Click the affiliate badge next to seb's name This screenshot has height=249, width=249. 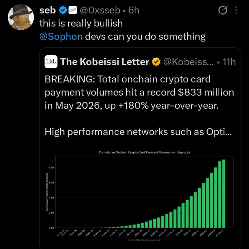(x=73, y=10)
